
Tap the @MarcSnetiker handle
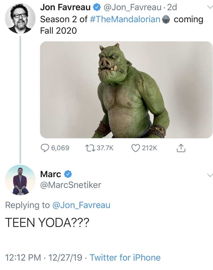[x=71, y=185]
